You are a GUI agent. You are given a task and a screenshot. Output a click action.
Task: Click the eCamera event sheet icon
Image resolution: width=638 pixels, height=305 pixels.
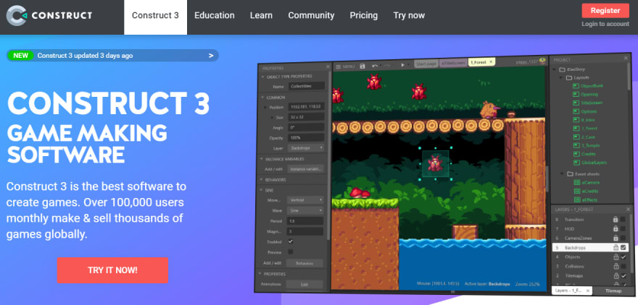point(577,183)
